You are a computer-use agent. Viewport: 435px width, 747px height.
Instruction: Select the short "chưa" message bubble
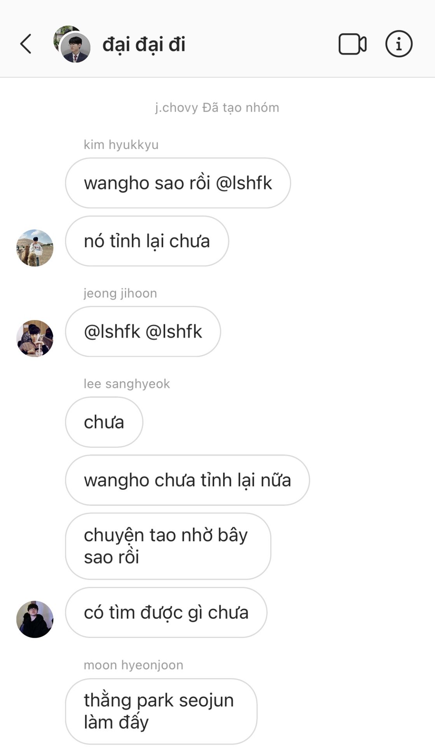[x=104, y=422]
